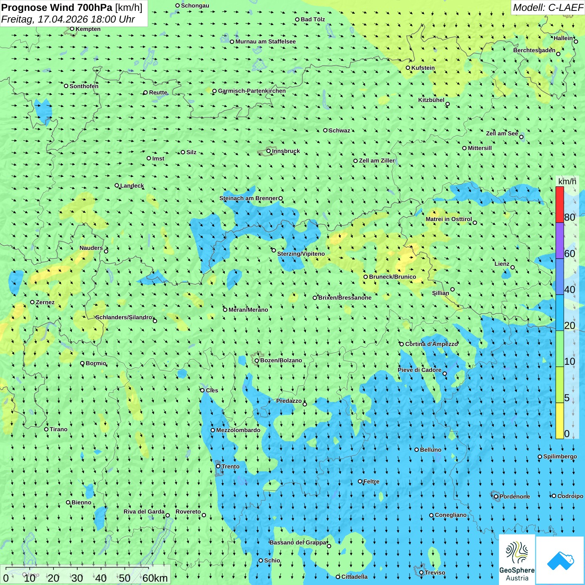Image resolution: width=585 pixels, height=585 pixels.
Task: Click the Bozen/Bolzano city marker
Action: (x=257, y=360)
